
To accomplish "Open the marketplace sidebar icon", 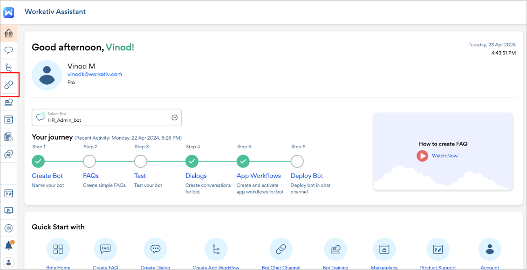I will pyautogui.click(x=9, y=119).
